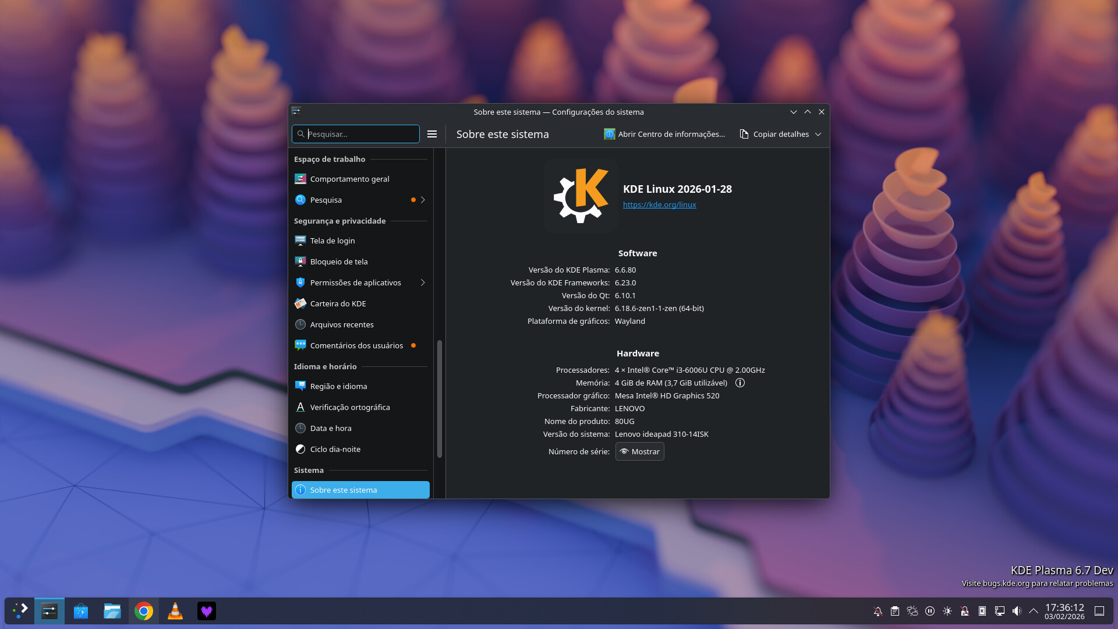Open Carteira do KDE settings
This screenshot has height=629, width=1118.
pos(338,303)
